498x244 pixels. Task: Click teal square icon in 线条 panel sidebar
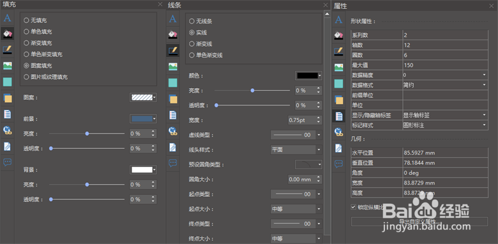173,82
